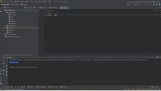The width and height of the screenshot is (161, 91).
Task: Toggle scroll to end icon in Run console
Action: 7,69
